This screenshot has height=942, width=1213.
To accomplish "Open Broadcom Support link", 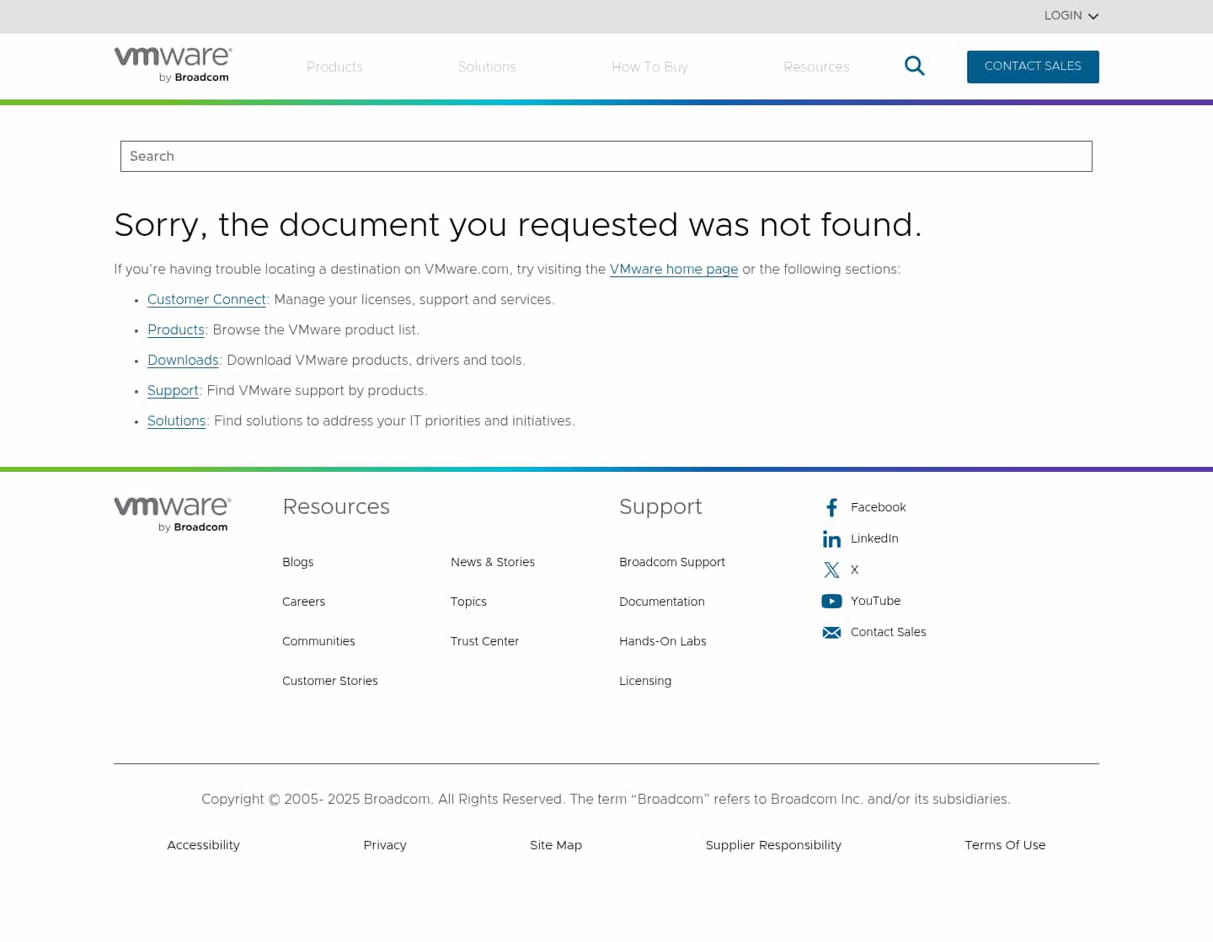I will click(x=672, y=562).
